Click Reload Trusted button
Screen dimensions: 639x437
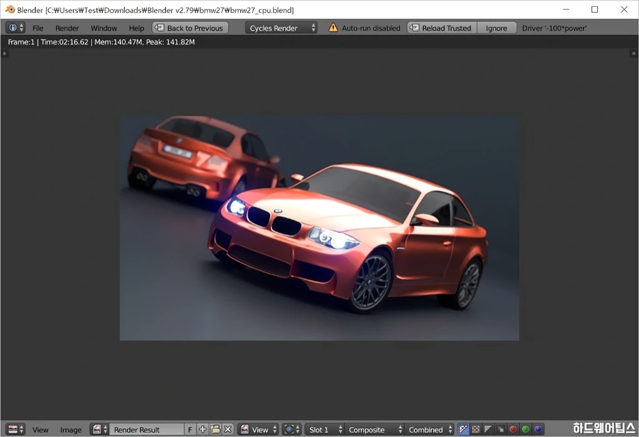pyautogui.click(x=442, y=27)
